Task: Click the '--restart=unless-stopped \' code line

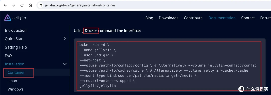Action: pyautogui.click(x=107, y=81)
